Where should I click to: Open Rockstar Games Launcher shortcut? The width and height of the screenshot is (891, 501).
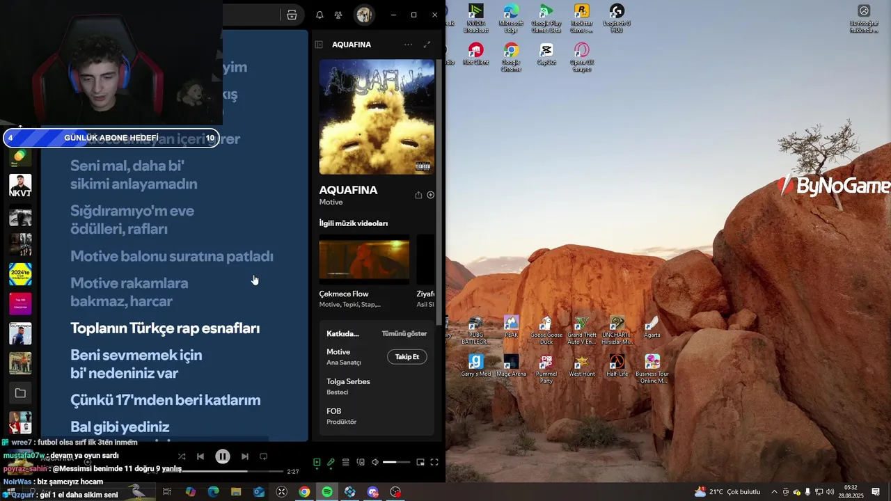581,19
